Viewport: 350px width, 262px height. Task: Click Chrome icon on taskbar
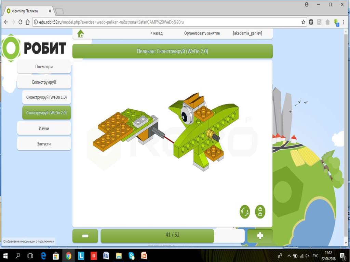pyautogui.click(x=68, y=256)
